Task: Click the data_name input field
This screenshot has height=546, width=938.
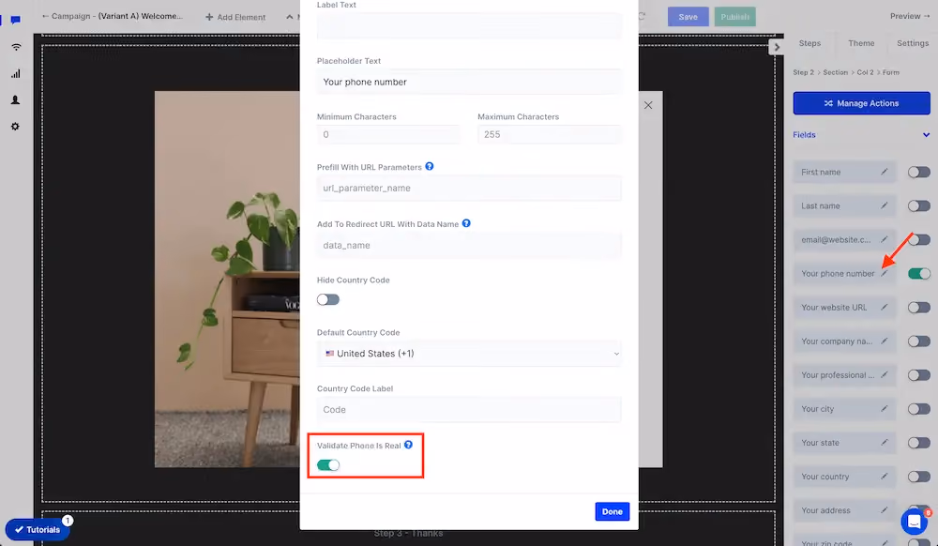Action: tap(469, 245)
